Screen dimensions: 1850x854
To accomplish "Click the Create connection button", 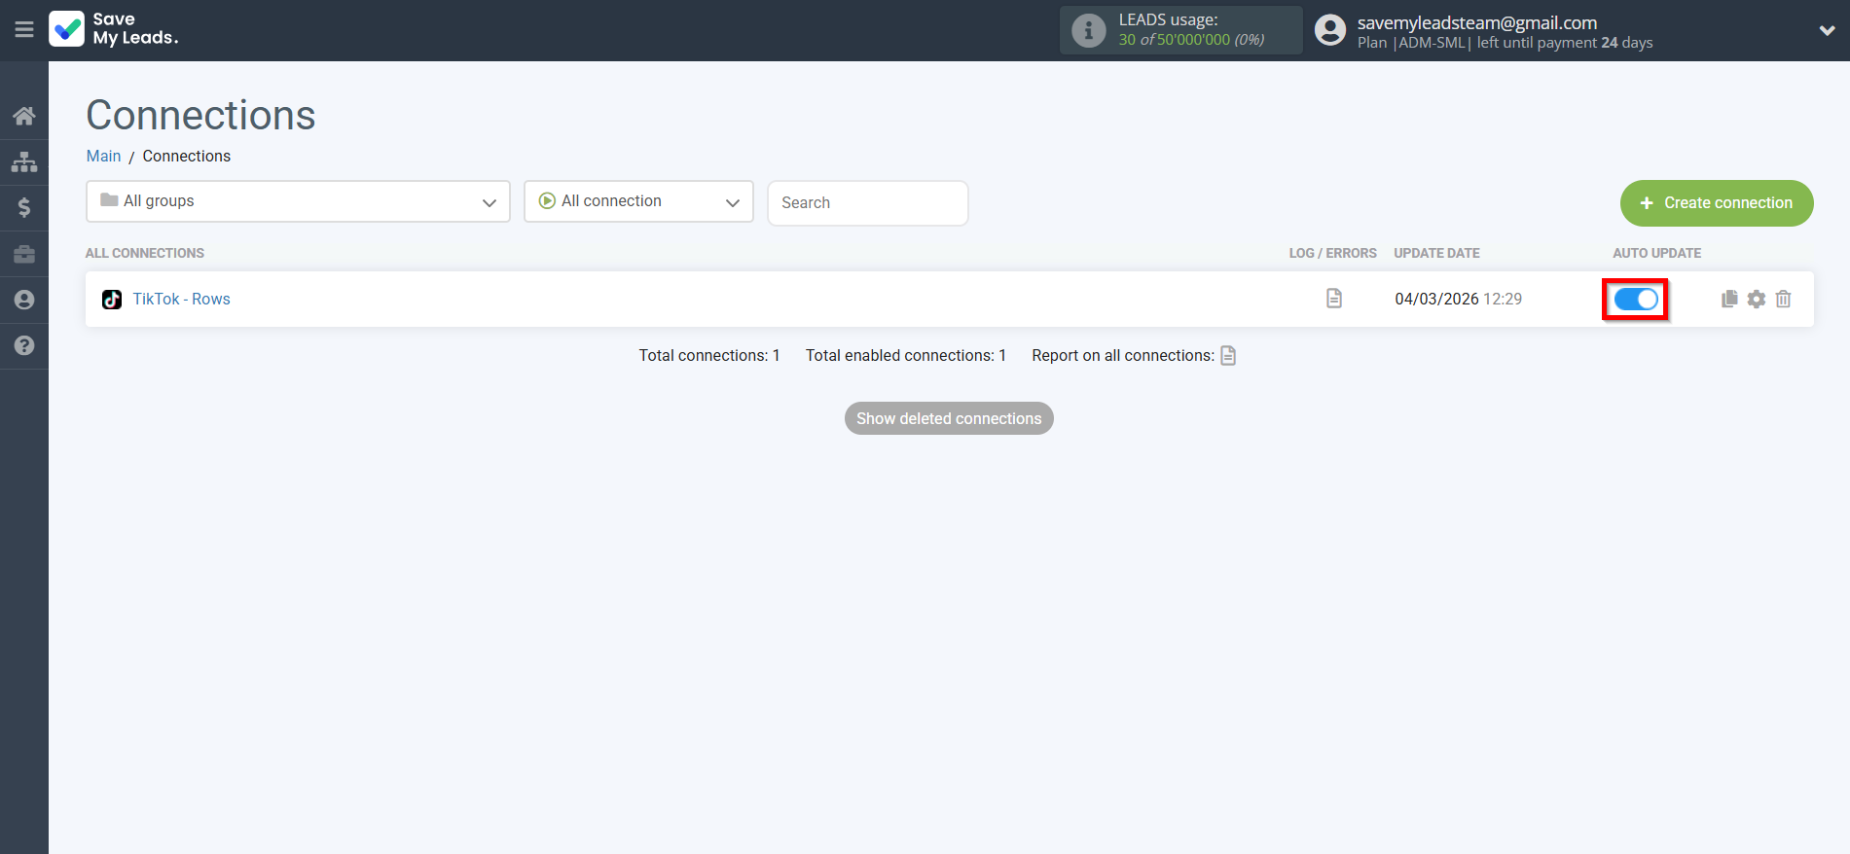I will point(1716,203).
